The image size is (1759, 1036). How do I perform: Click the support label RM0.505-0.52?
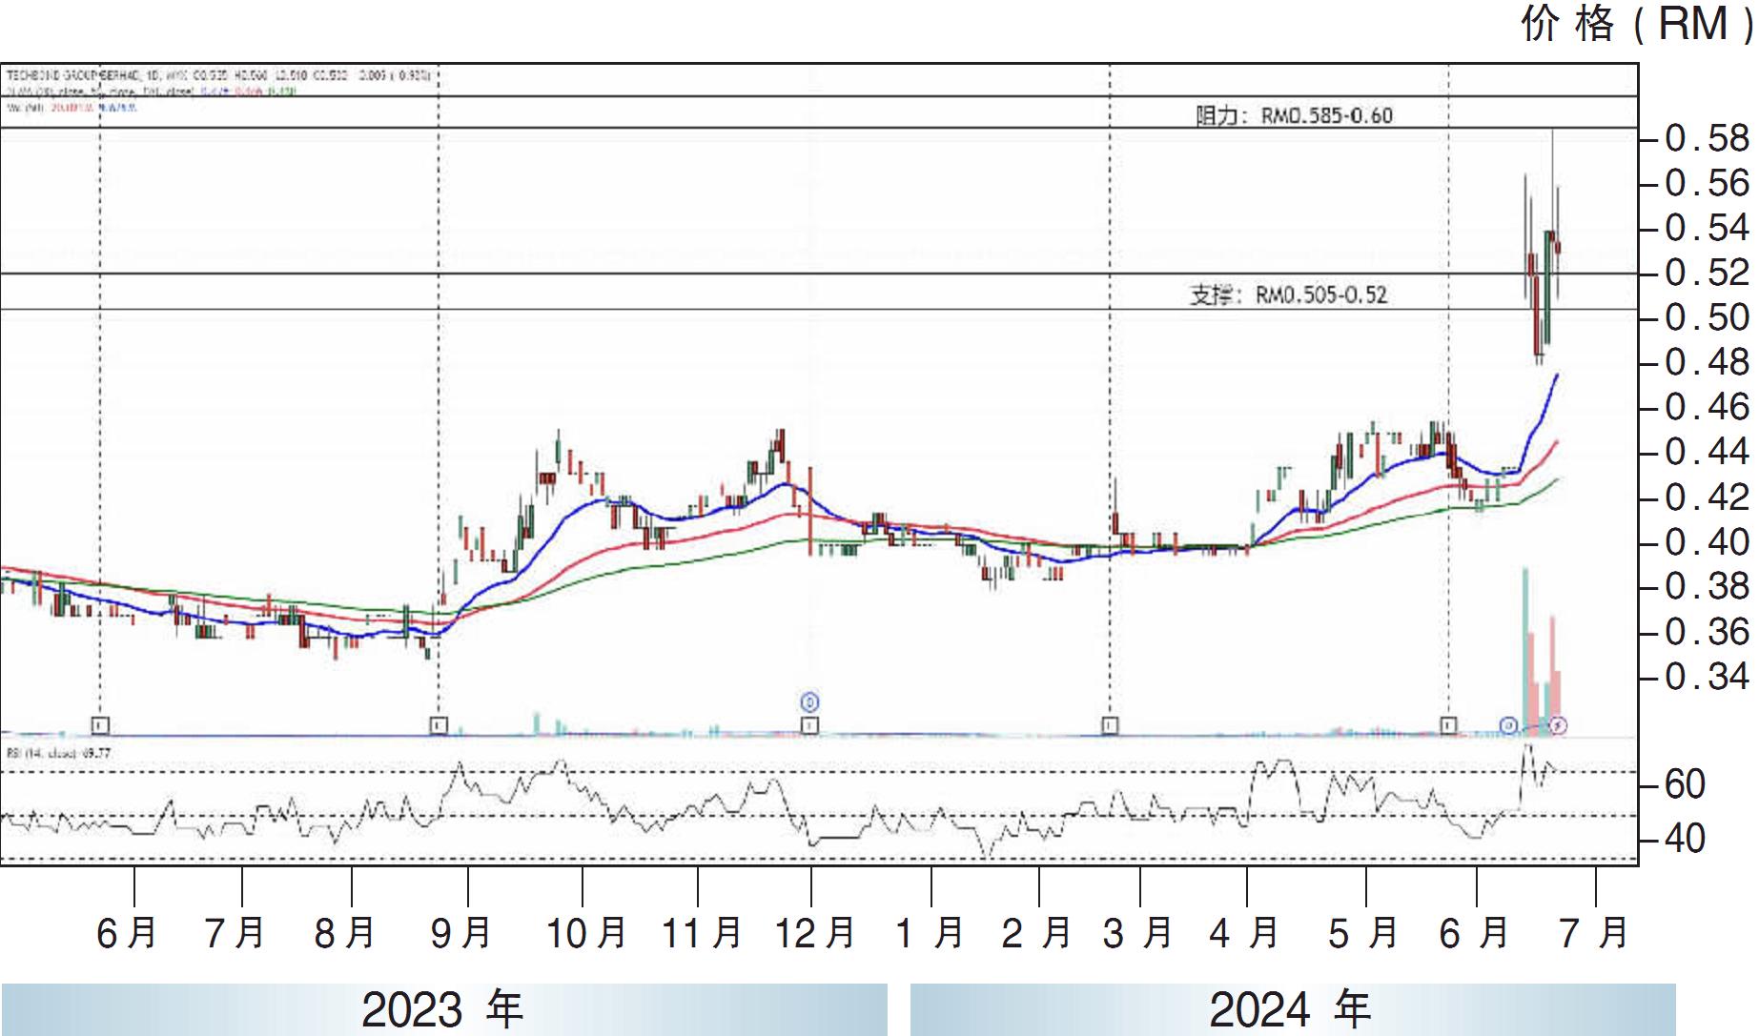click(1288, 295)
